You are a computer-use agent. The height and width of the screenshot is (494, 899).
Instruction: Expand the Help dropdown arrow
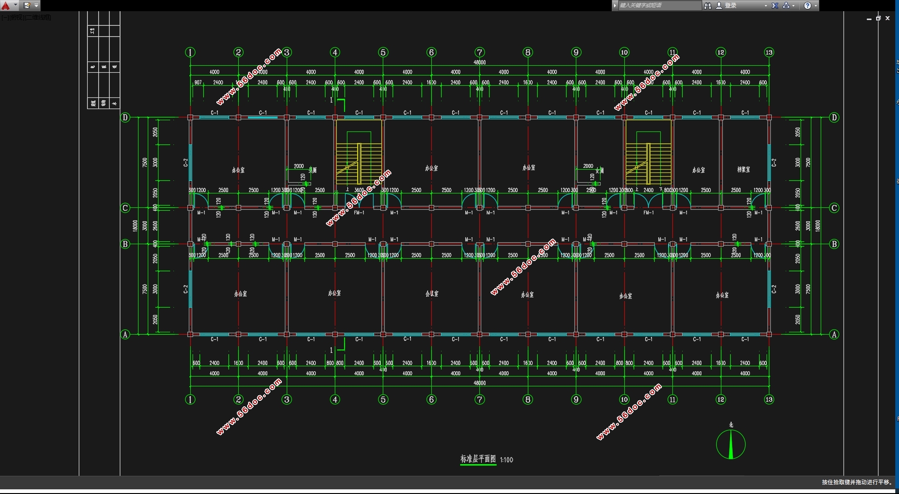tap(816, 6)
